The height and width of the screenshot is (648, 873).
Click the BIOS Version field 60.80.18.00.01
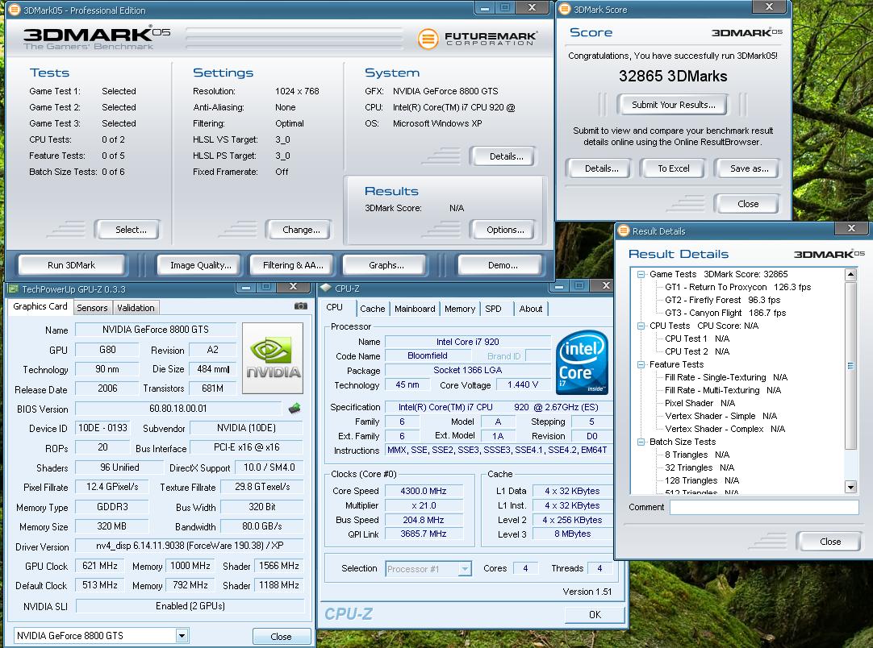178,409
